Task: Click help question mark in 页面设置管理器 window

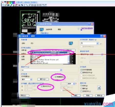Action: [x=89, y=24]
